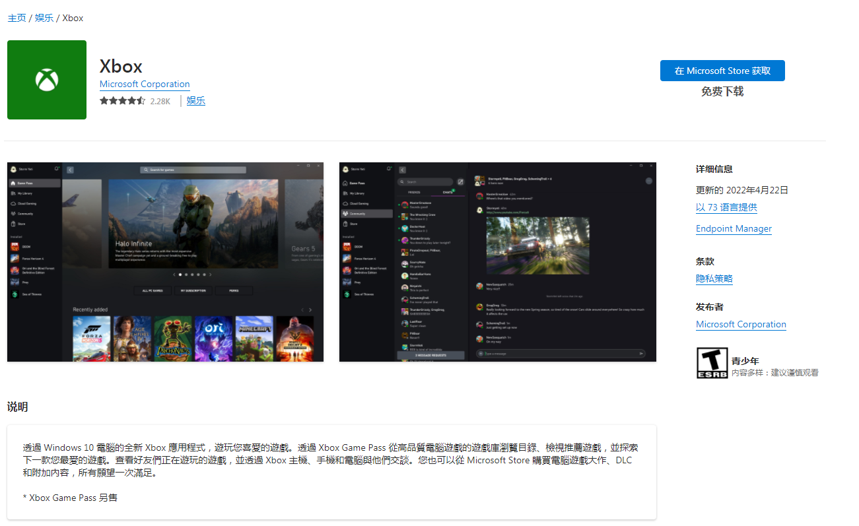Click the 内容多样：建议谨慎观看 text

[x=775, y=373]
